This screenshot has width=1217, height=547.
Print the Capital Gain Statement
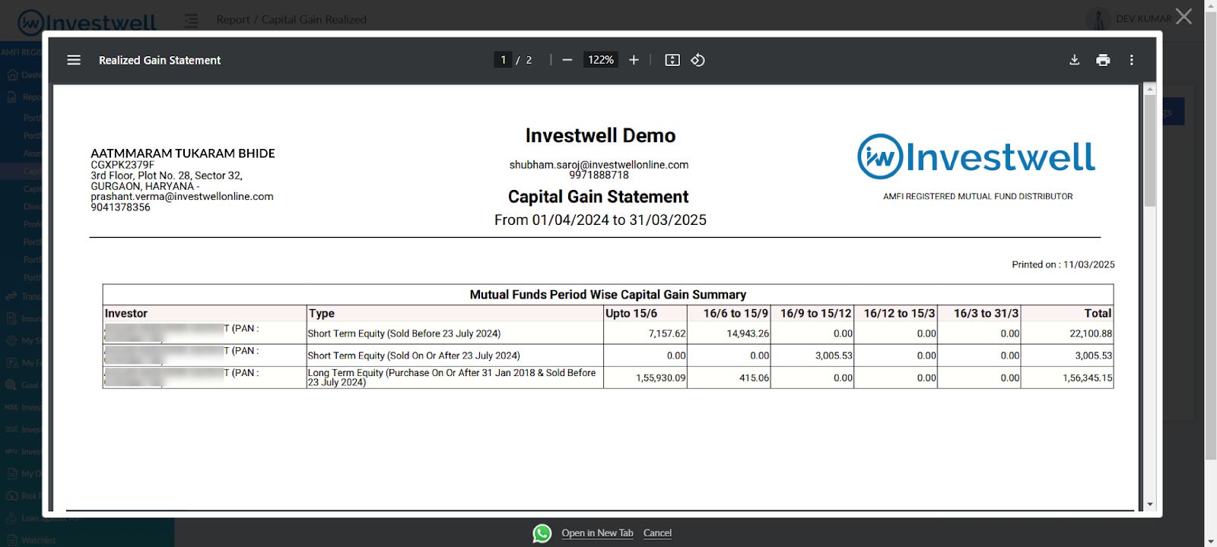(x=1103, y=60)
